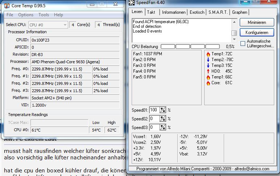
Task: Click the 'Fan2: 0 RPM' reading
Action: click(144, 60)
